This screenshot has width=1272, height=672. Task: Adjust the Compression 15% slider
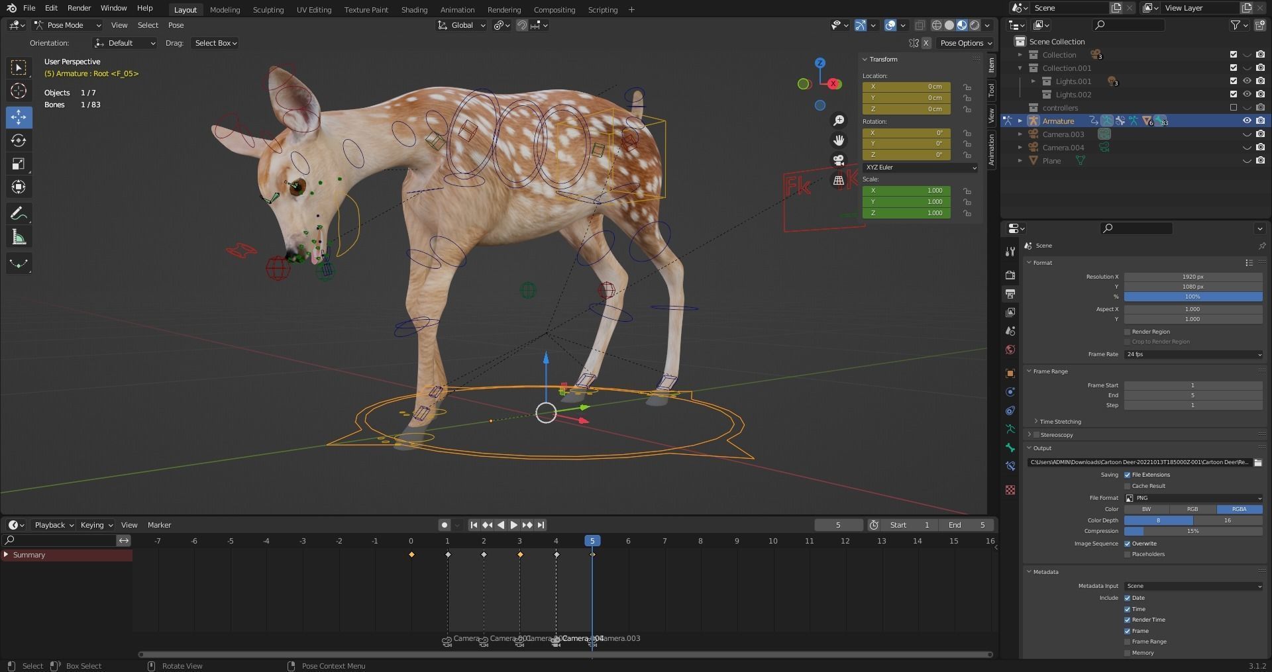click(x=1193, y=531)
